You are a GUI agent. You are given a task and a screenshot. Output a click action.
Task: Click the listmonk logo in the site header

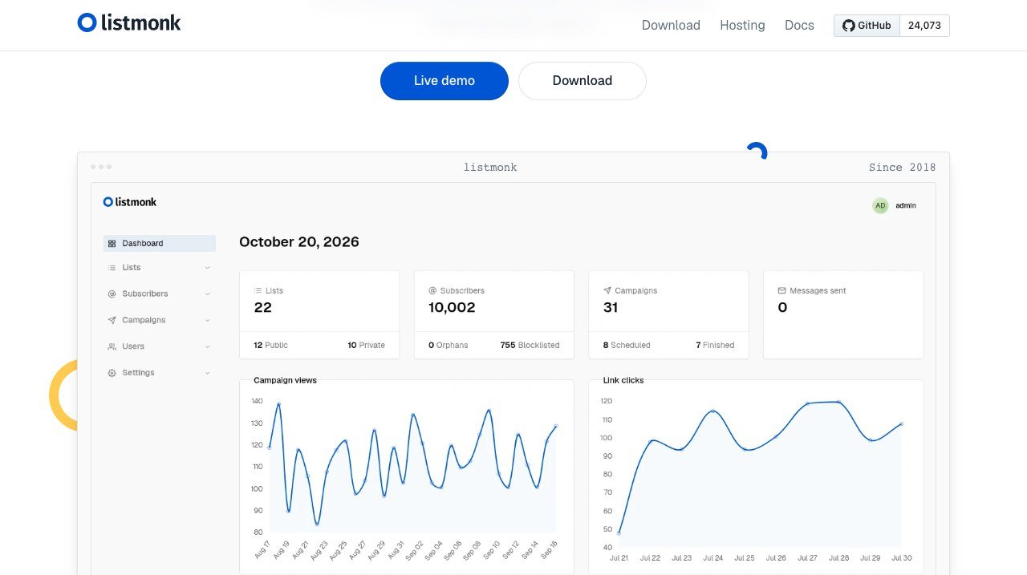click(x=129, y=22)
